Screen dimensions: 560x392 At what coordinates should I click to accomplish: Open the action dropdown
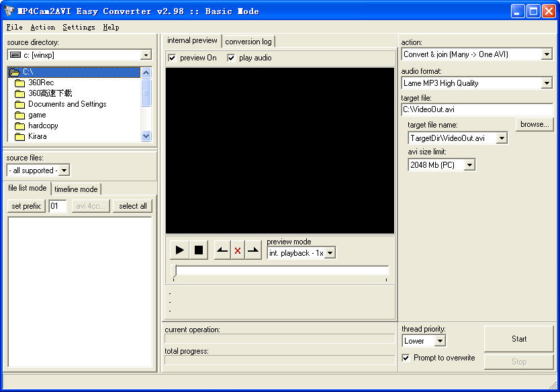pos(547,54)
